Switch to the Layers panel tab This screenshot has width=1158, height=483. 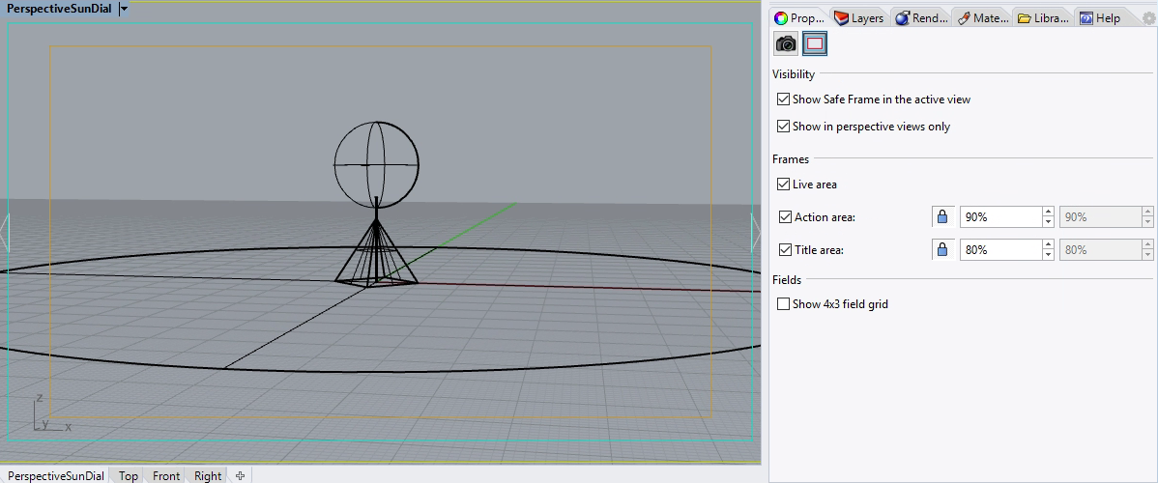coord(858,18)
